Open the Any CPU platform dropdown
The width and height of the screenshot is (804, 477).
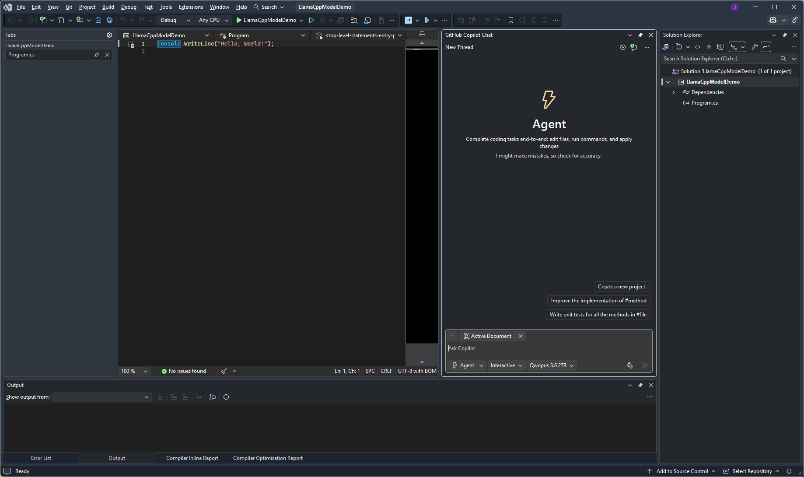coord(213,20)
